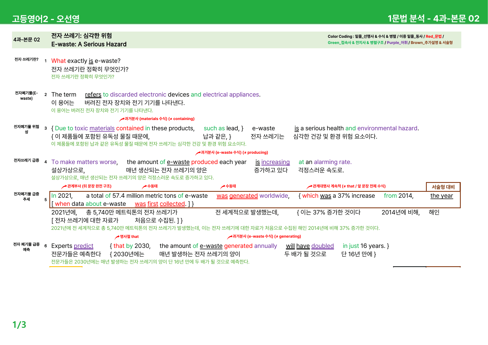
Task: Click the phrase 'in just 16 years.'
Action: click(x=364, y=246)
